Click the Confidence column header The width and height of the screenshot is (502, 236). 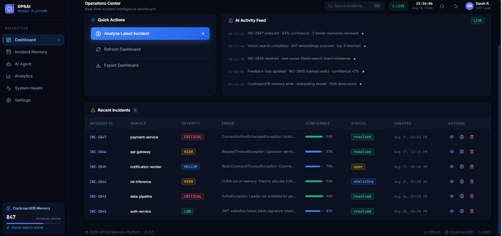[x=317, y=123]
